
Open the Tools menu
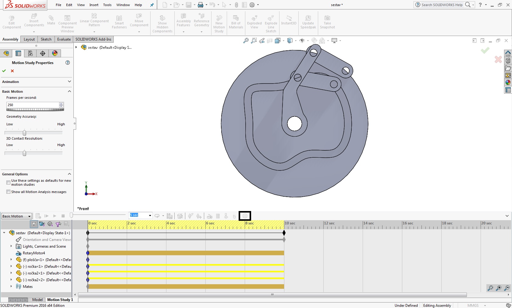tap(107, 5)
